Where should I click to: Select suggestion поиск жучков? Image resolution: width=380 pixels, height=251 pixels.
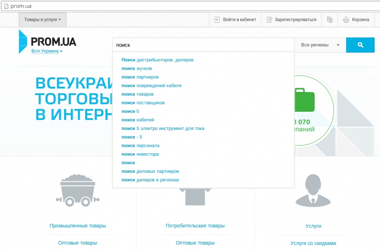click(137, 69)
